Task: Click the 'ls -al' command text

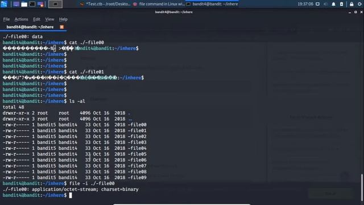Action: pos(77,101)
